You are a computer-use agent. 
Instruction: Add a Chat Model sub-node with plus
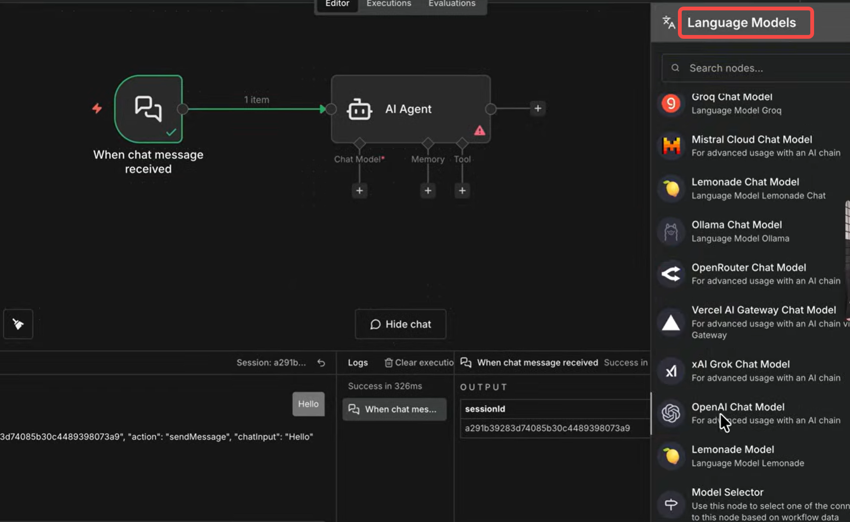(359, 191)
